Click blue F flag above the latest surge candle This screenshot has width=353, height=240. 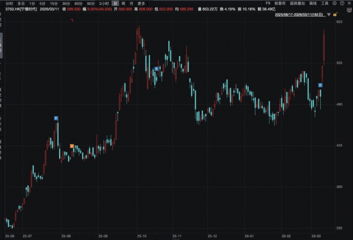click(x=320, y=85)
